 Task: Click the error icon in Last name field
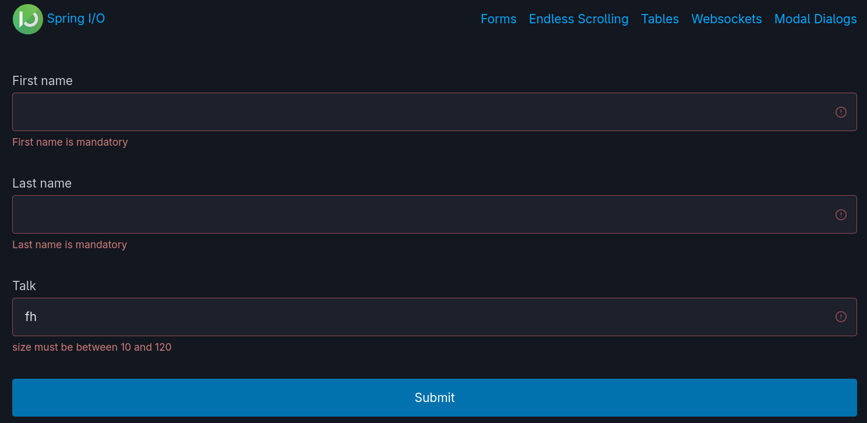pyautogui.click(x=841, y=214)
